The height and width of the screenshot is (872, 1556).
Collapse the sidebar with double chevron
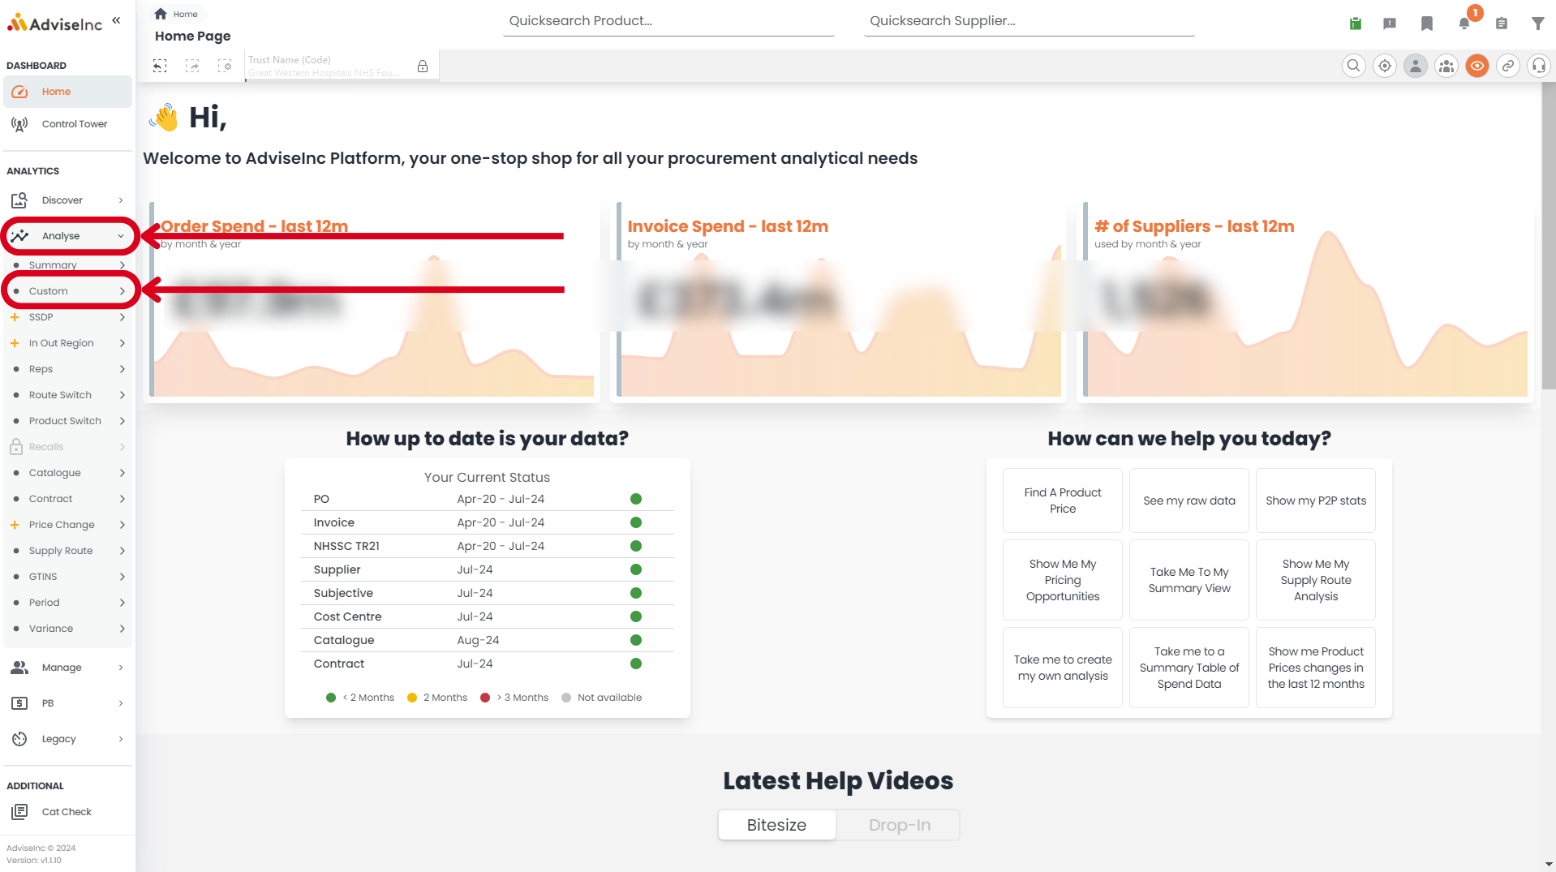pyautogui.click(x=116, y=20)
